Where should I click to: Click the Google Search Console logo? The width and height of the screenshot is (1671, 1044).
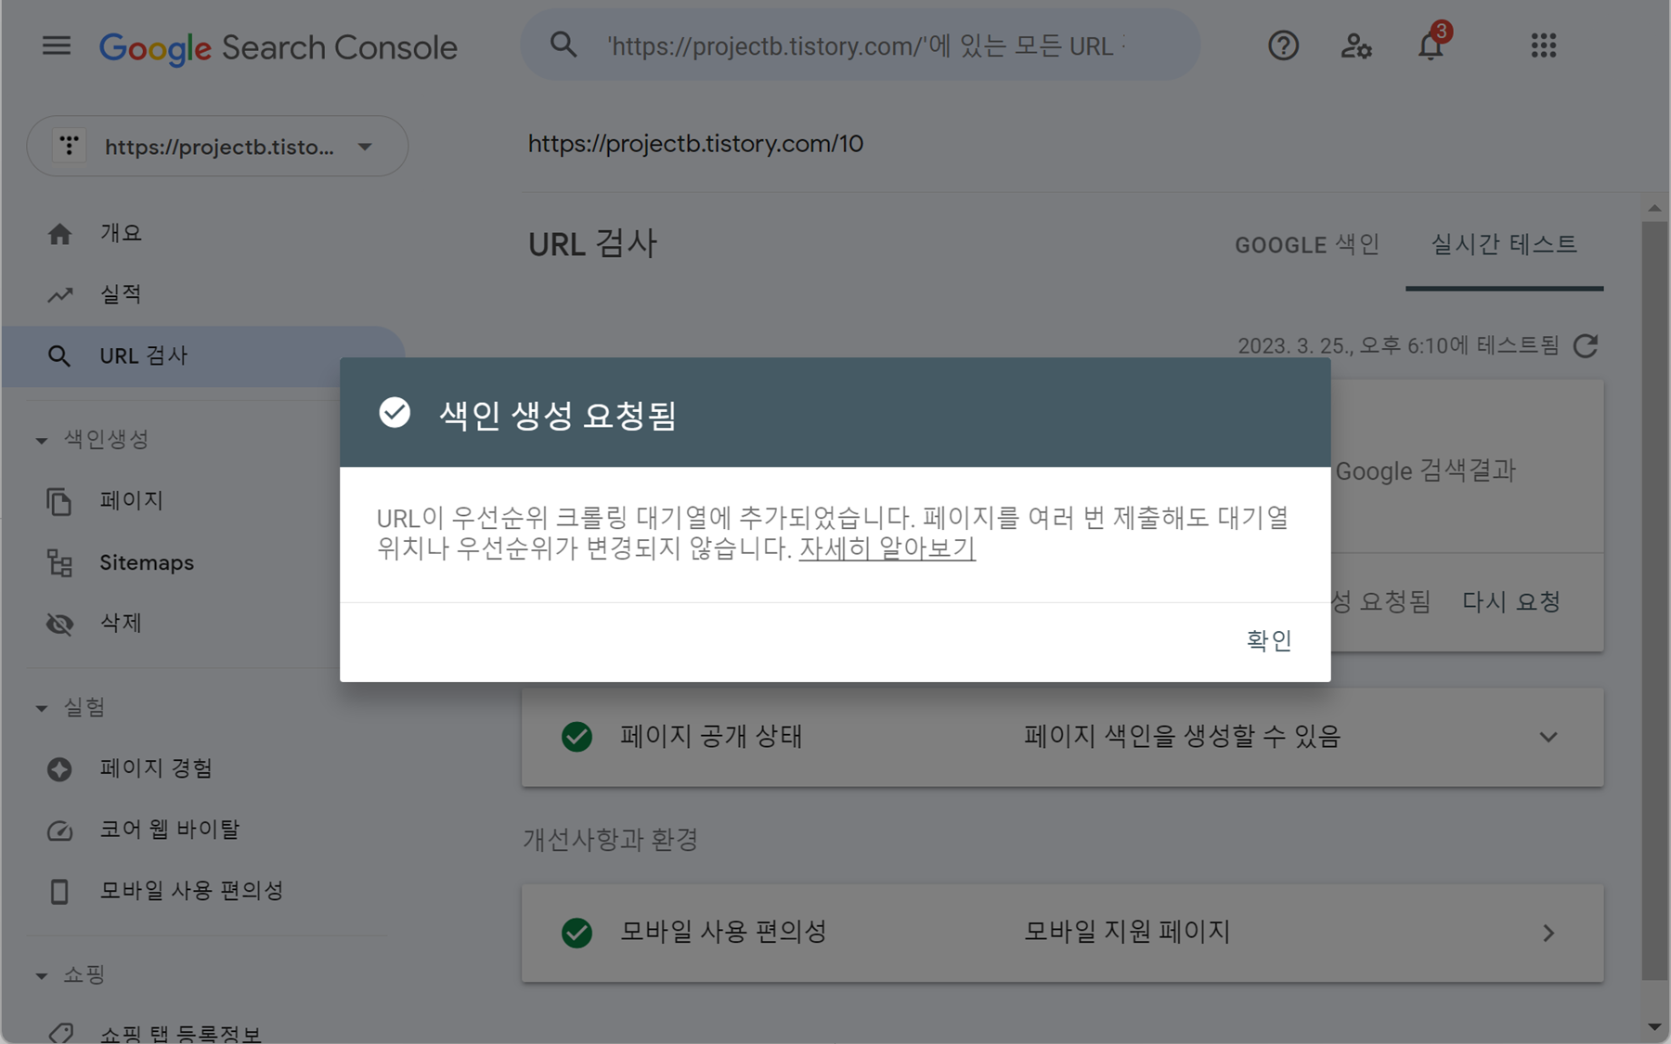pyautogui.click(x=278, y=47)
